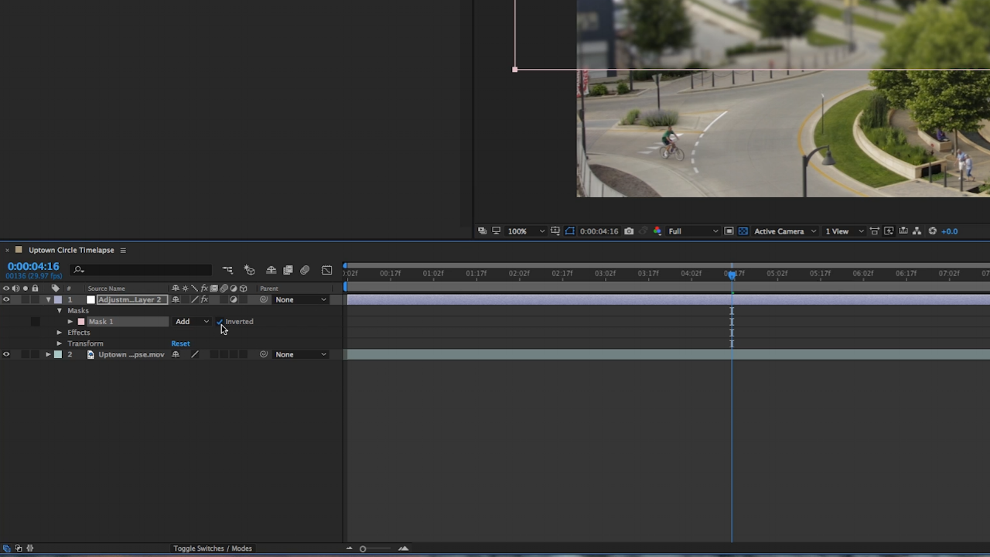Click the pixel aspect ratio correction icon
Viewport: 990px width, 557px height.
(x=874, y=231)
